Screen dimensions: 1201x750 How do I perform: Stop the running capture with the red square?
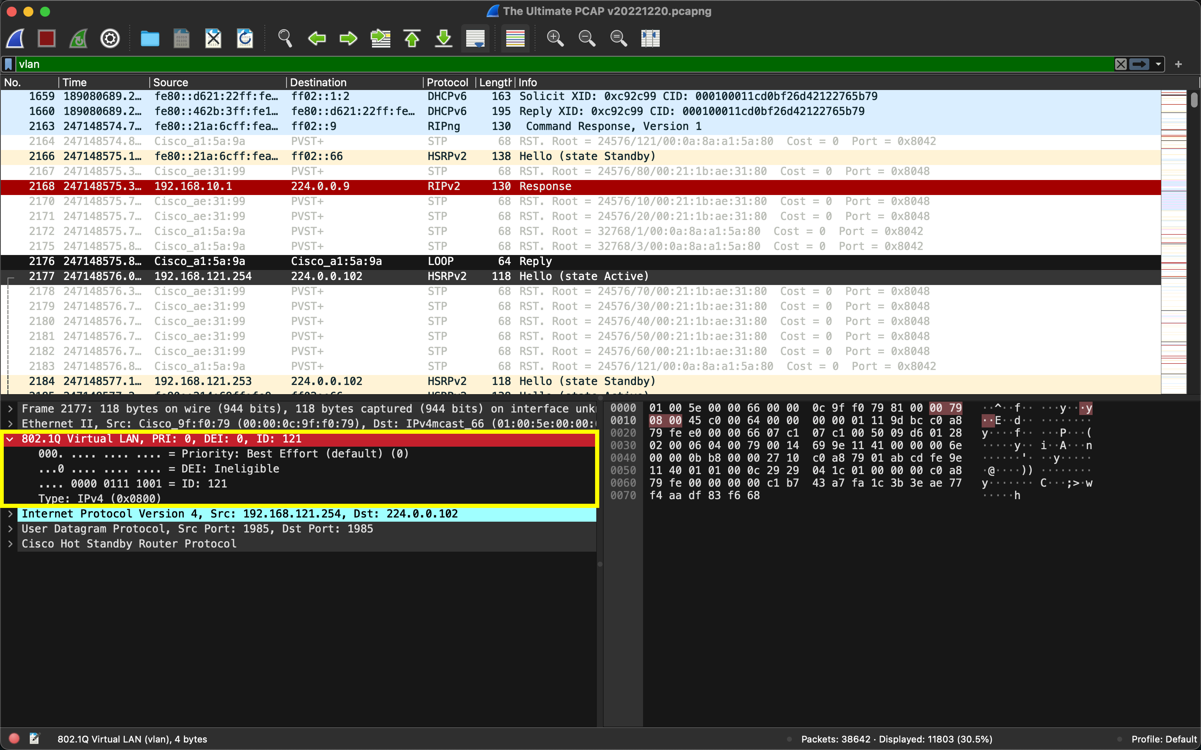click(x=47, y=38)
